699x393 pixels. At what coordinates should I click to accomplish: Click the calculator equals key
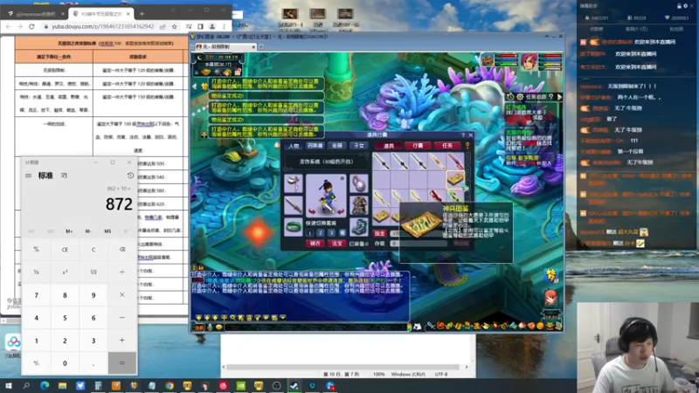click(x=122, y=363)
